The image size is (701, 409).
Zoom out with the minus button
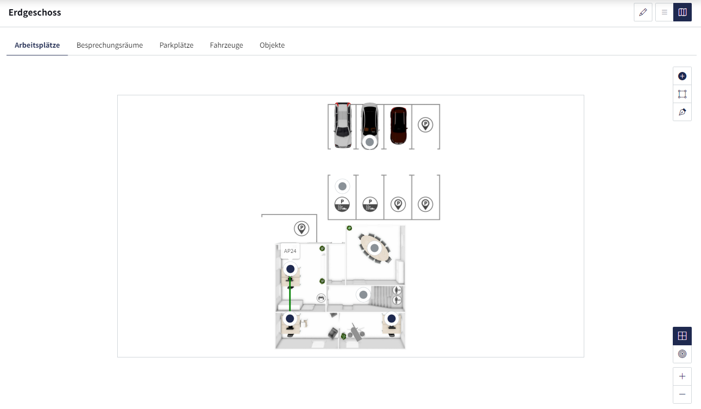pyautogui.click(x=682, y=394)
